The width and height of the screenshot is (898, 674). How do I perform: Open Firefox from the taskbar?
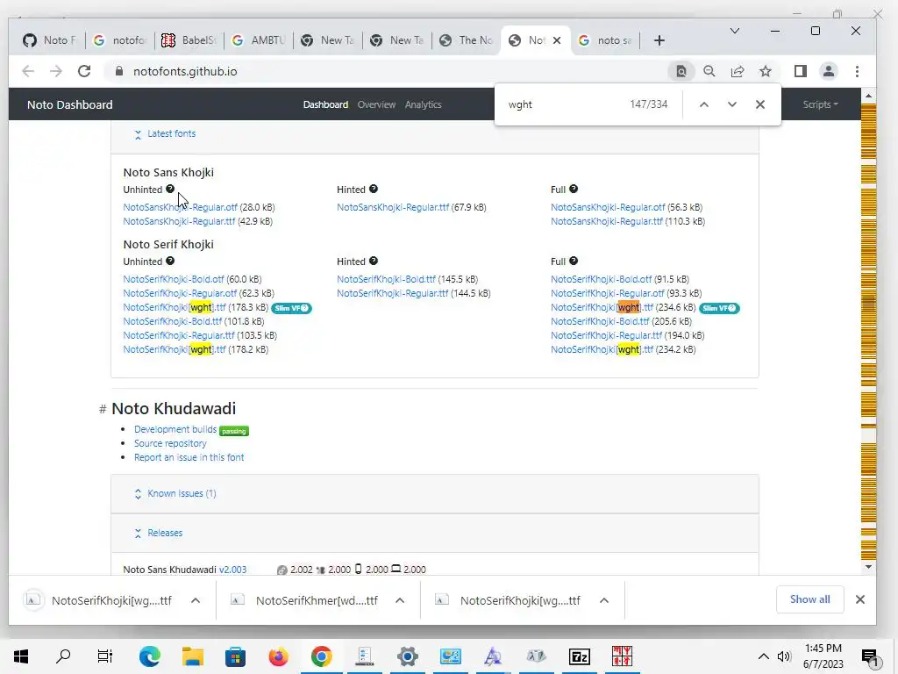(278, 656)
